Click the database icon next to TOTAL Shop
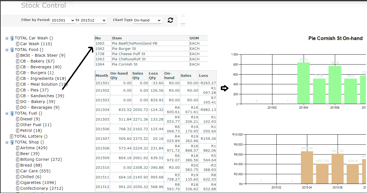Viewport: 367px width, 193px height. (12, 142)
